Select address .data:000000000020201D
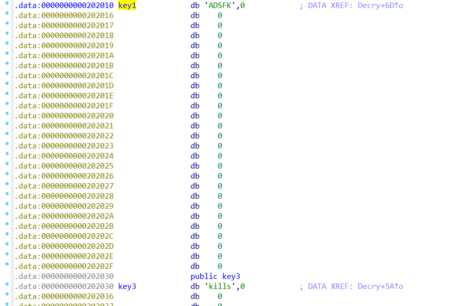The image size is (460, 306). 64,86
